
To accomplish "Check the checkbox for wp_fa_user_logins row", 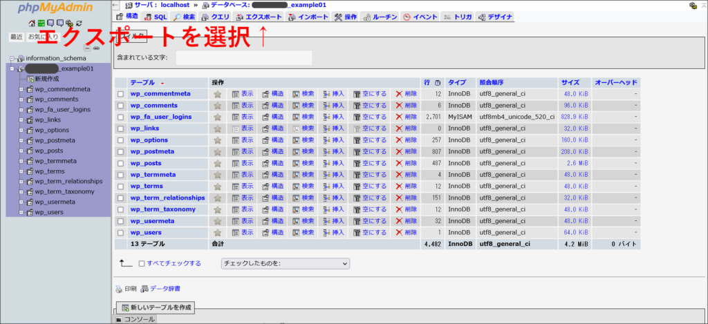I will (x=120, y=117).
